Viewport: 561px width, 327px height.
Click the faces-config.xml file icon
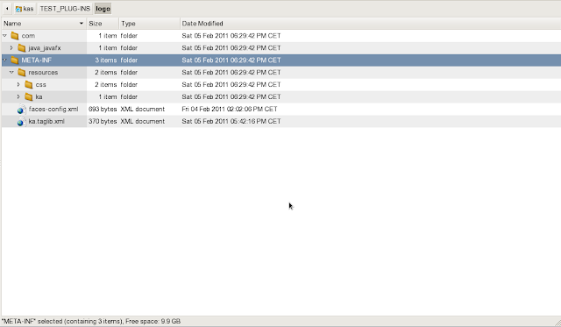tap(21, 110)
